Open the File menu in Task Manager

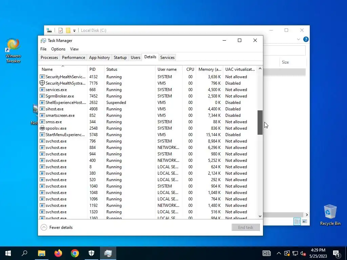coord(43,49)
